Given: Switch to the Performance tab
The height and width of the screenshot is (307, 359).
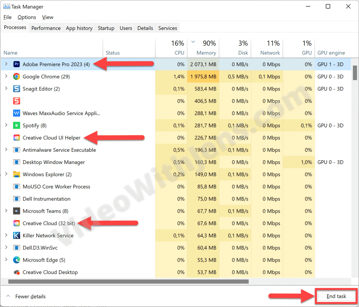Looking at the screenshot, I should coord(46,28).
